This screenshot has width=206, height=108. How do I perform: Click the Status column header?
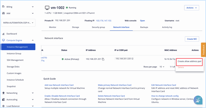[x=64, y=50]
